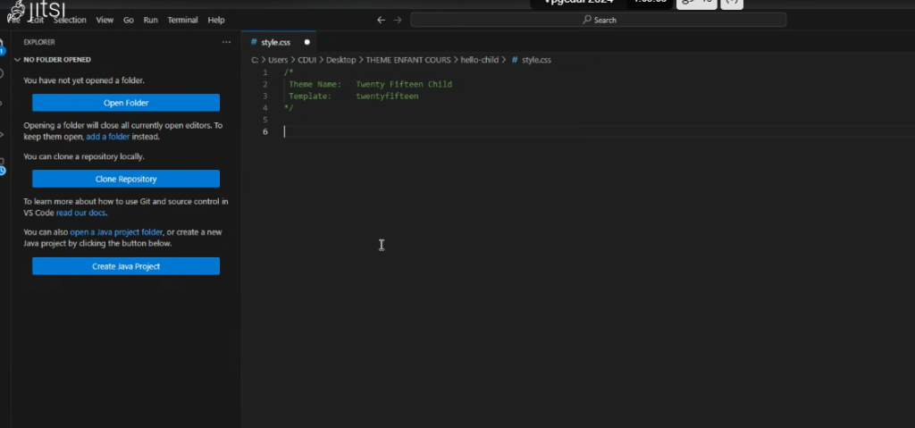Click the Jitsi logo in the corner

point(36,9)
